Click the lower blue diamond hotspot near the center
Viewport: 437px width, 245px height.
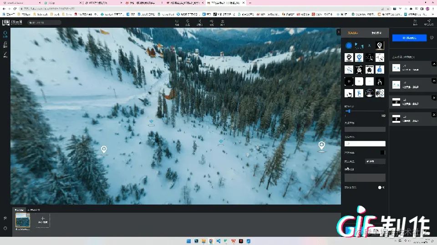pyautogui.click(x=221, y=142)
